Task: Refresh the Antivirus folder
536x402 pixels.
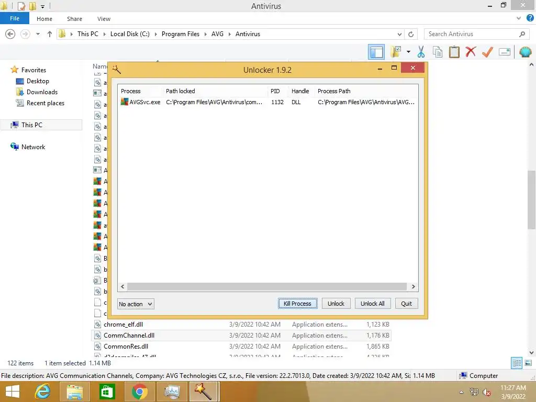Action: [x=411, y=34]
